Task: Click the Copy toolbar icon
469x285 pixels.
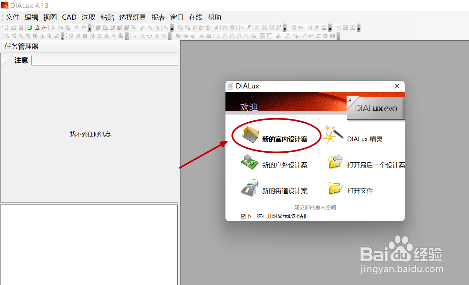Action: (60, 27)
